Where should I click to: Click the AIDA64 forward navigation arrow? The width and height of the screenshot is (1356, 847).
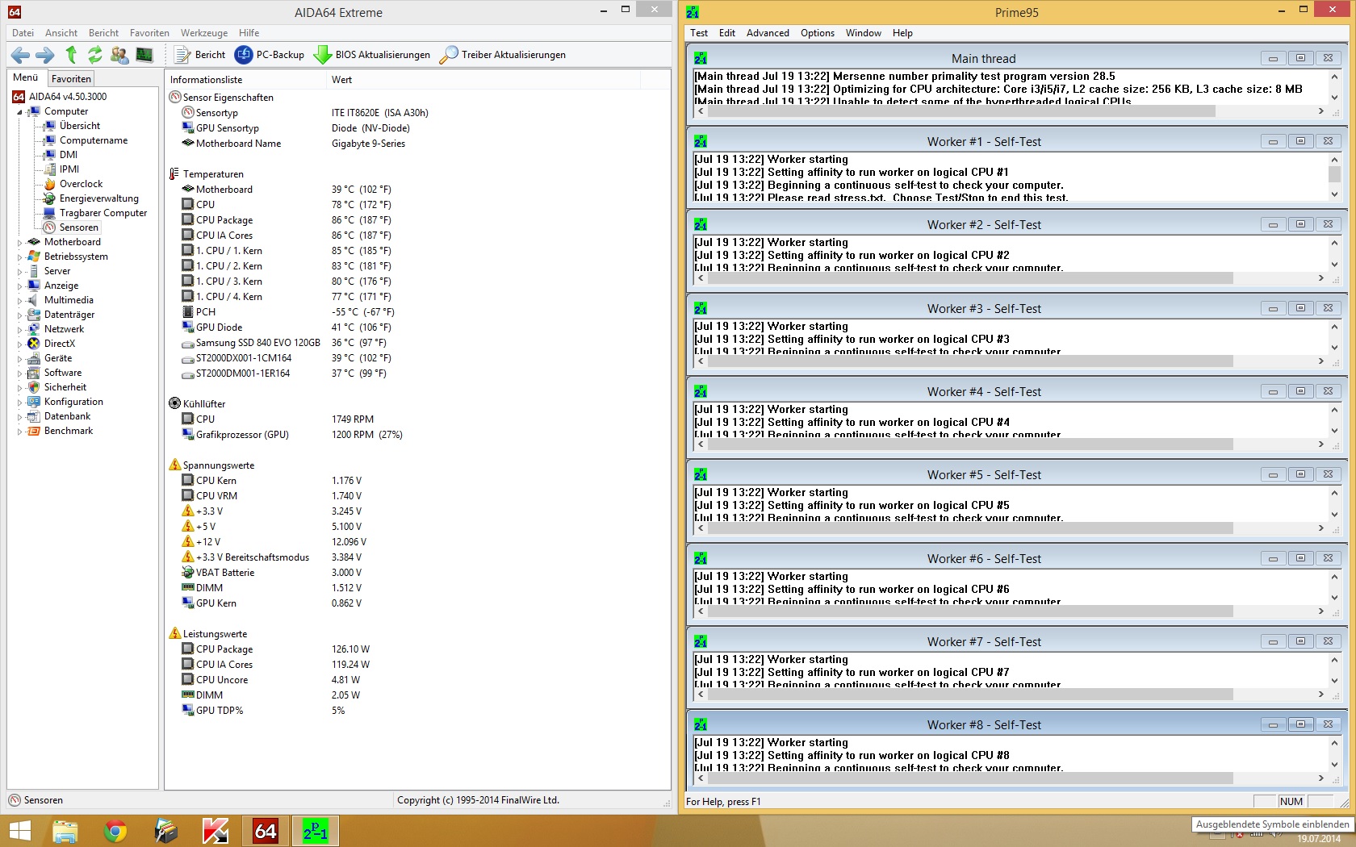[45, 55]
